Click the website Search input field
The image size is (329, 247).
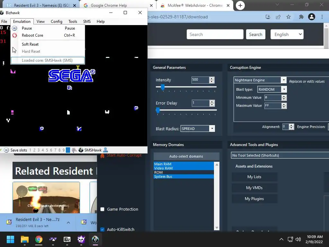coord(215,34)
